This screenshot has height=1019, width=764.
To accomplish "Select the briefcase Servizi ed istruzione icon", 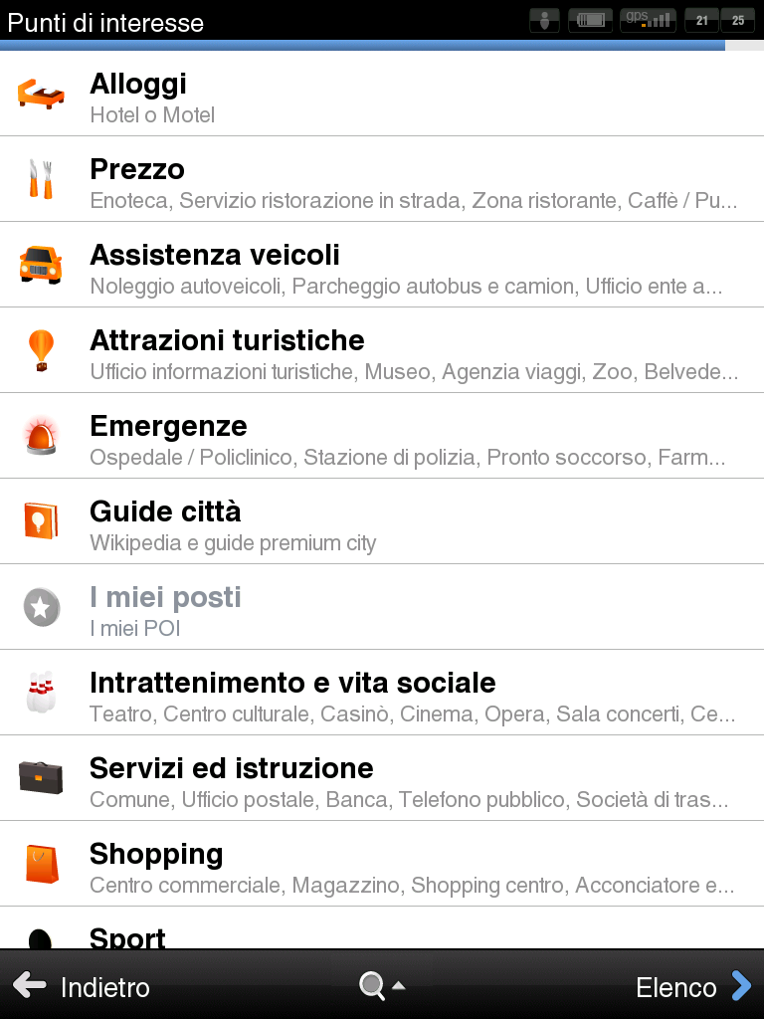I will point(41,777).
